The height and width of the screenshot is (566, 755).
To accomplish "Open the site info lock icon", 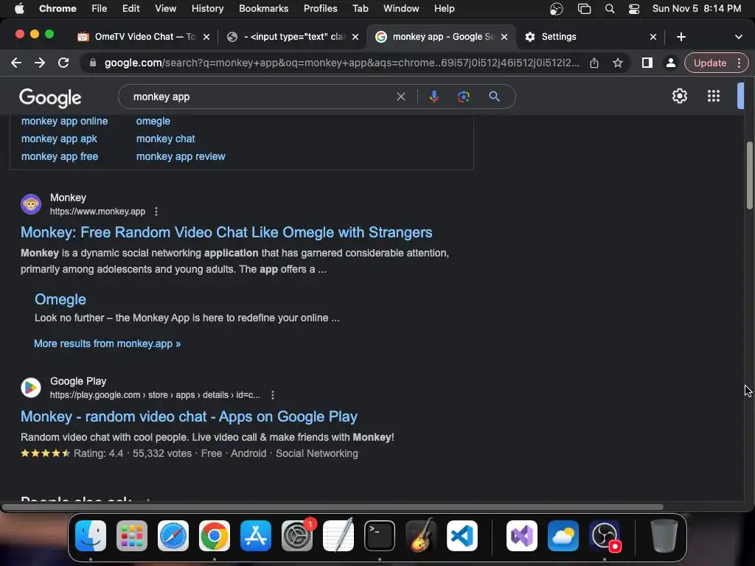I will click(93, 63).
